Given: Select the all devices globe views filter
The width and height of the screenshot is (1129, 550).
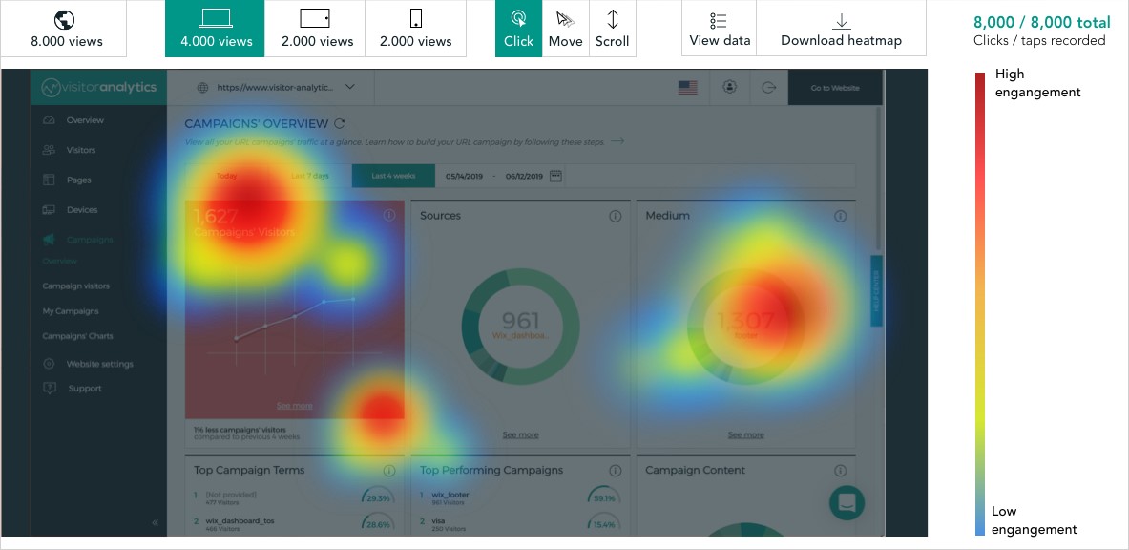Looking at the screenshot, I should [x=64, y=29].
